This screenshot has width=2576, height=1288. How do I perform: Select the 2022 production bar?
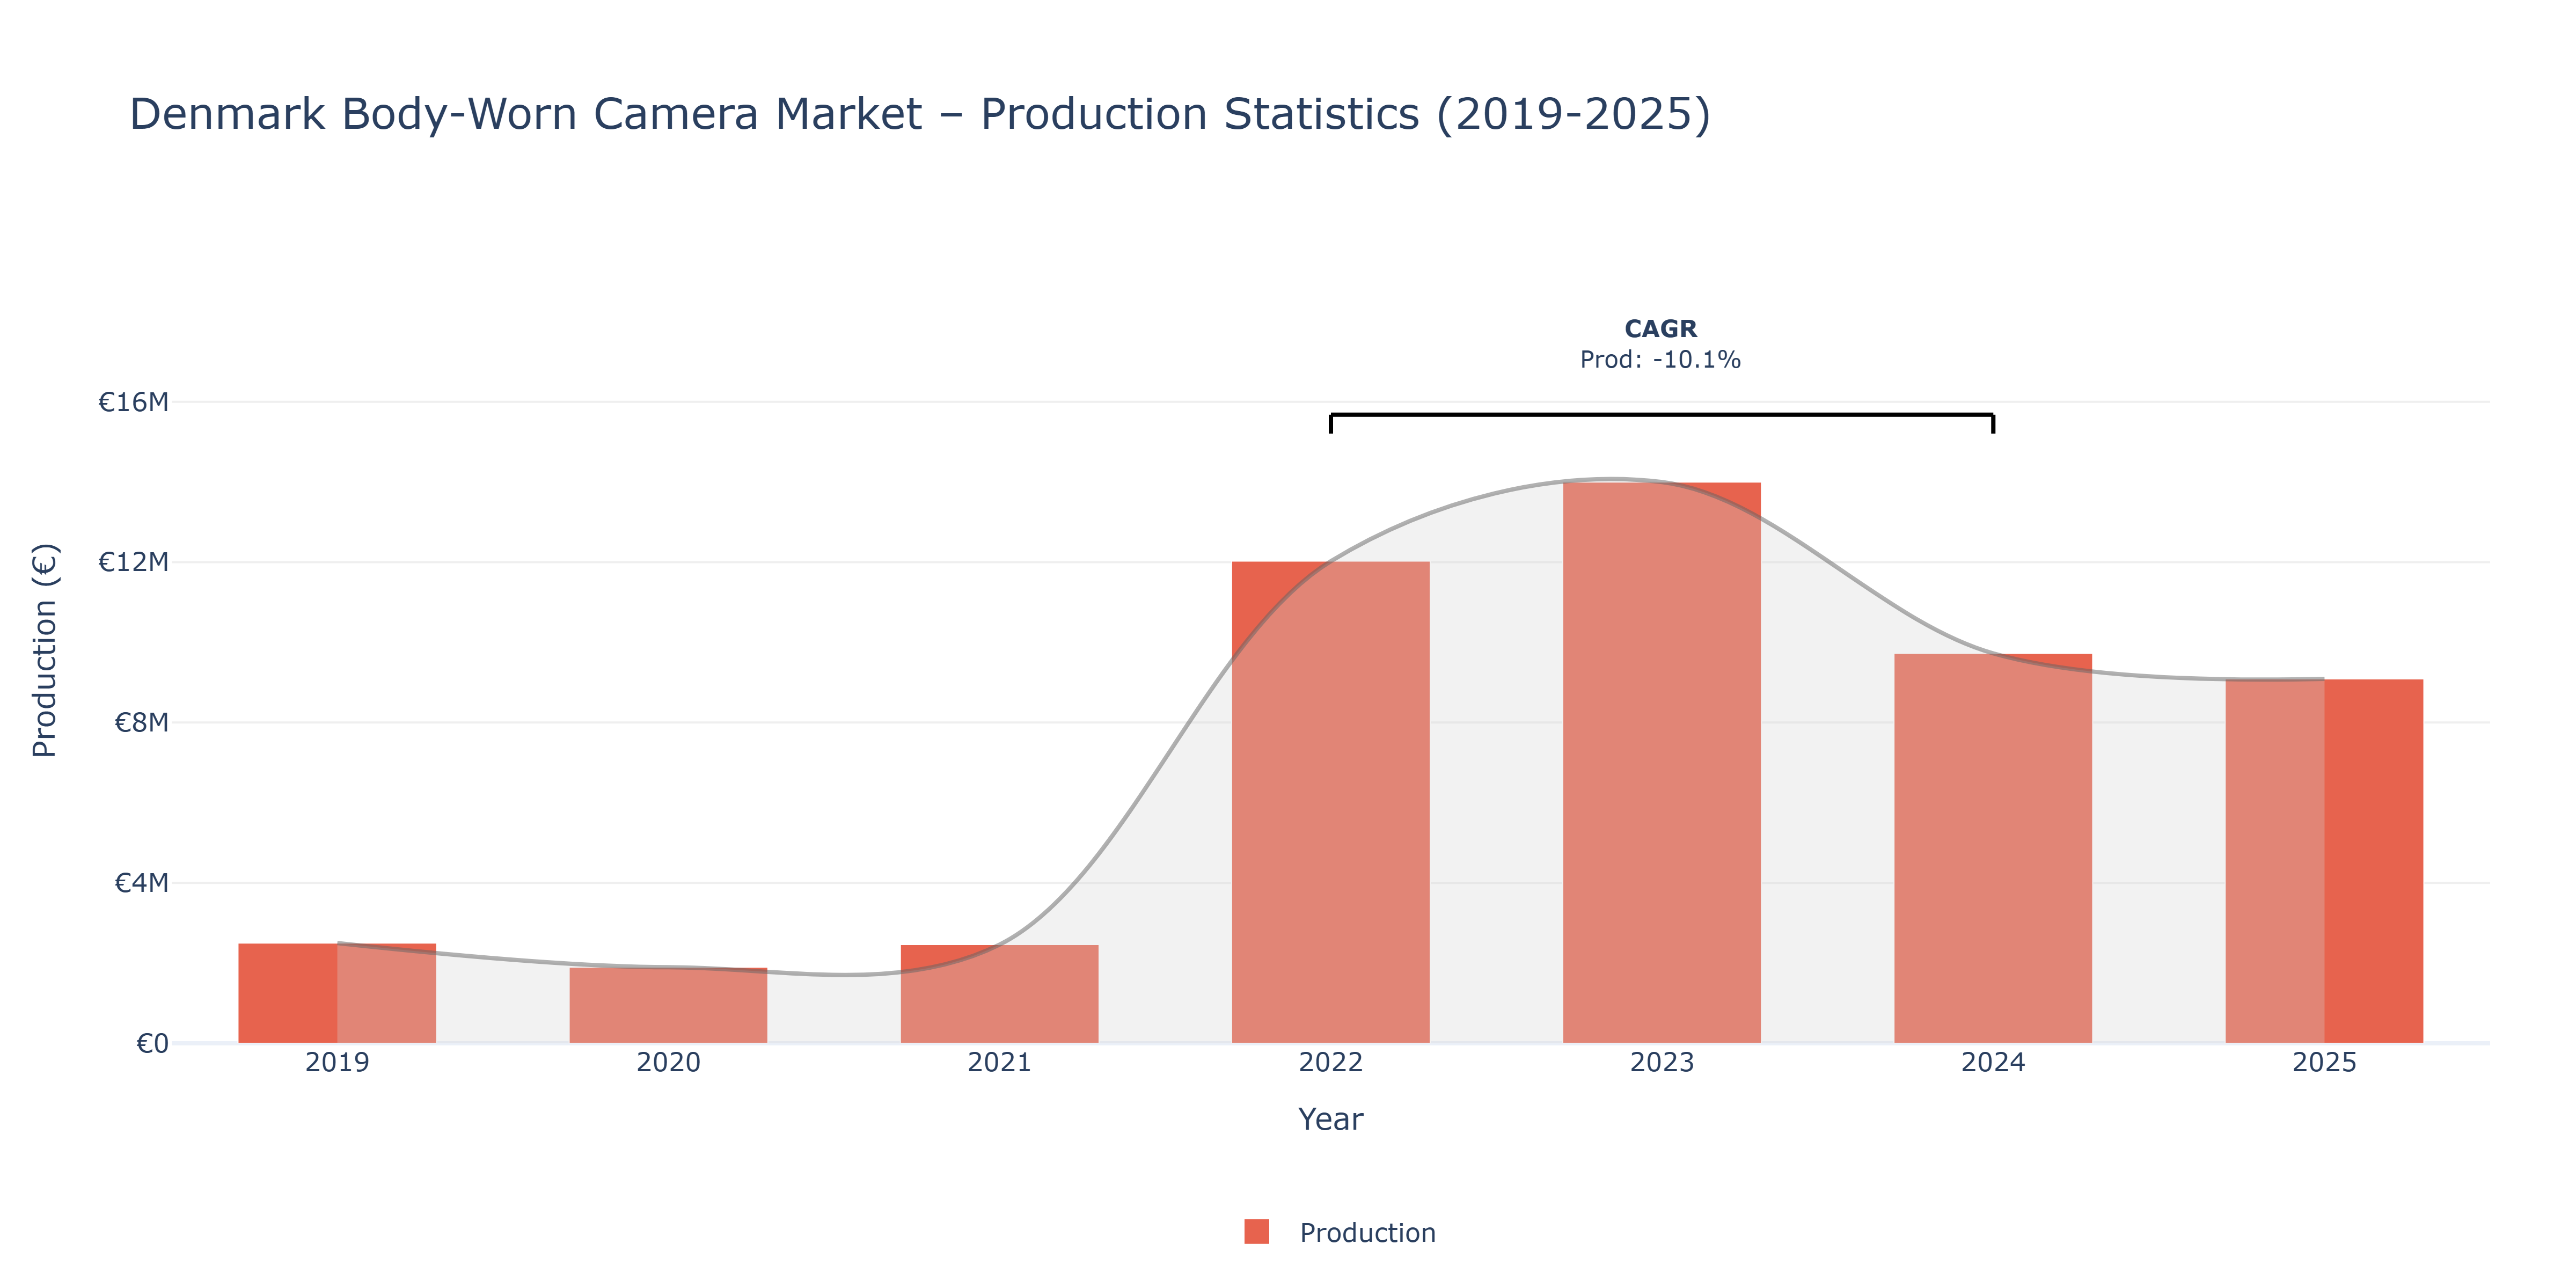pos(1330,802)
